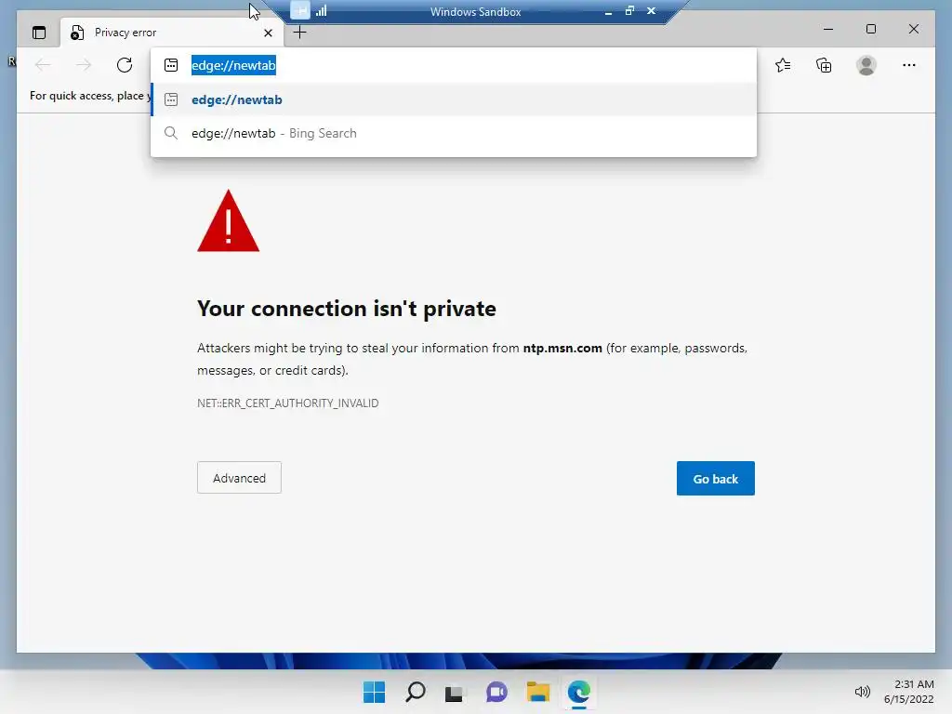The image size is (952, 714).
Task: Refresh the page with reload icon
Action: [x=125, y=65]
